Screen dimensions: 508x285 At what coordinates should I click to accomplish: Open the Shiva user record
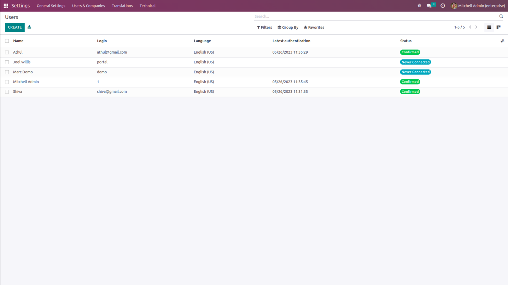[x=17, y=92]
